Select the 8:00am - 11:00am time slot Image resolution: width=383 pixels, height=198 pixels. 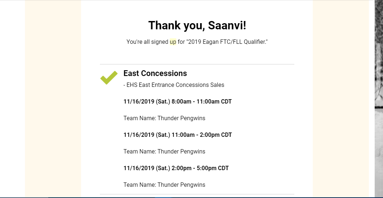coord(177,102)
